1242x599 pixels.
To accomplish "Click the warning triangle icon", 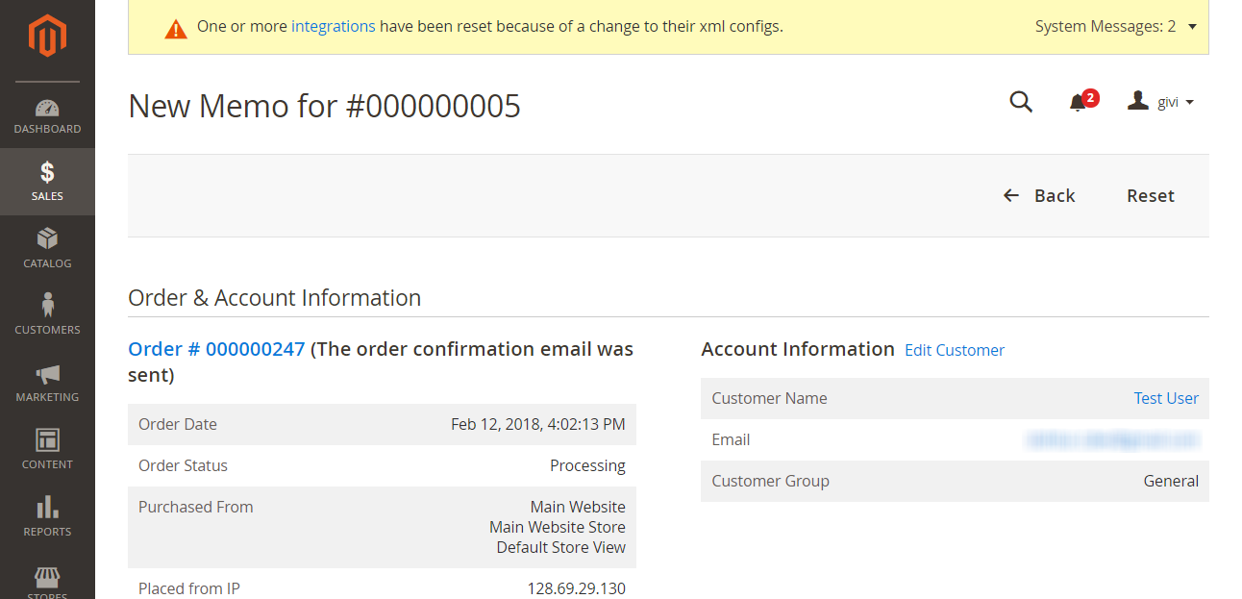I will point(176,28).
